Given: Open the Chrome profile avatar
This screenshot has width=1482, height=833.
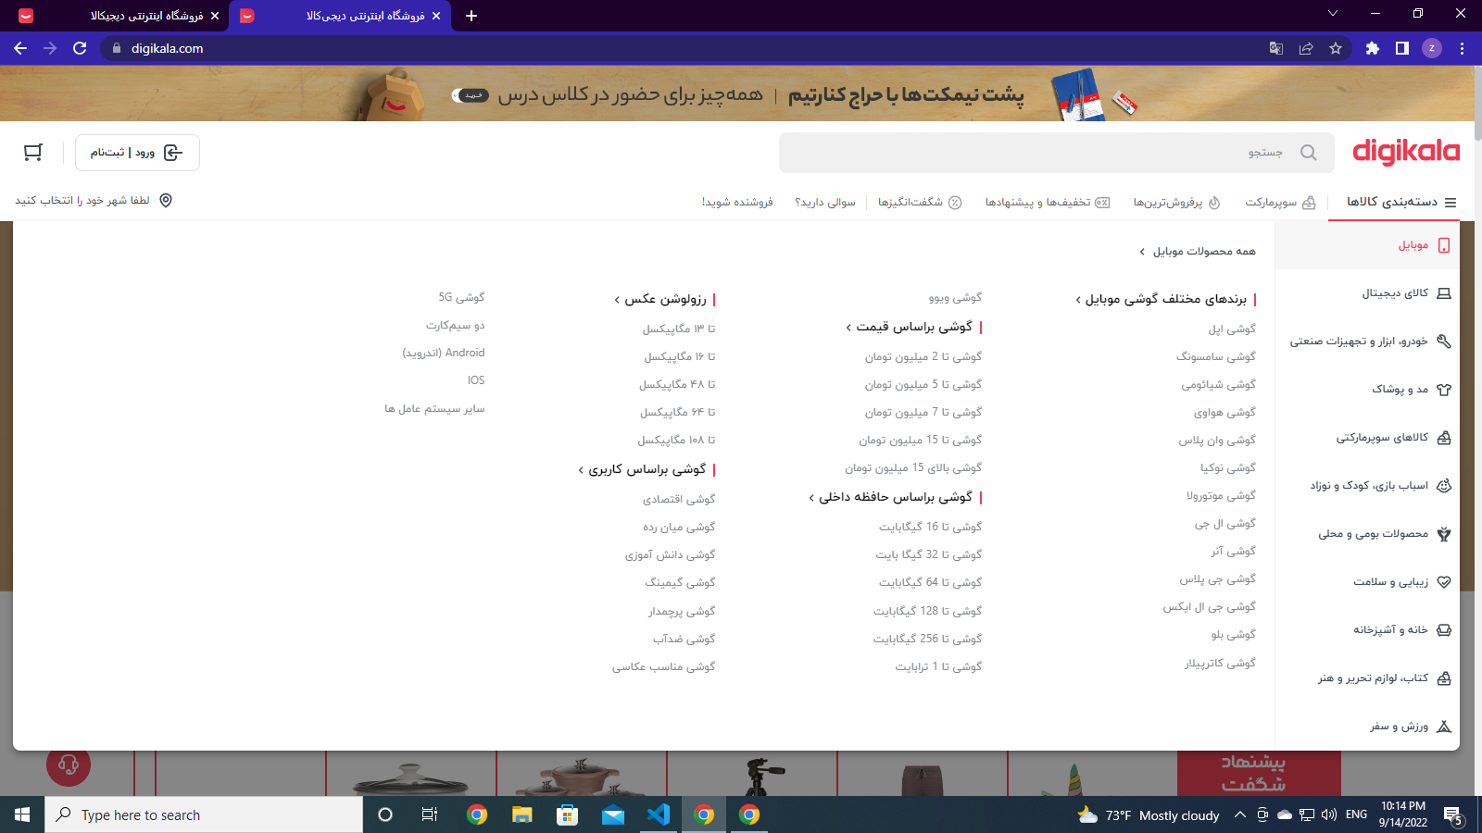Looking at the screenshot, I should (1432, 48).
